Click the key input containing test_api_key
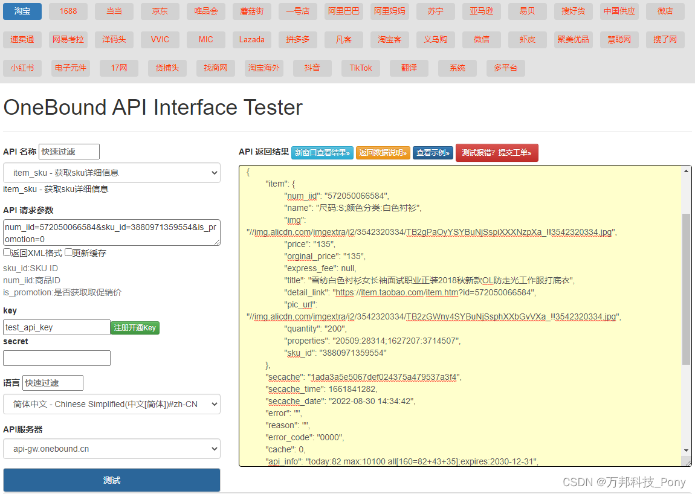This screenshot has height=494, width=695. (x=57, y=327)
